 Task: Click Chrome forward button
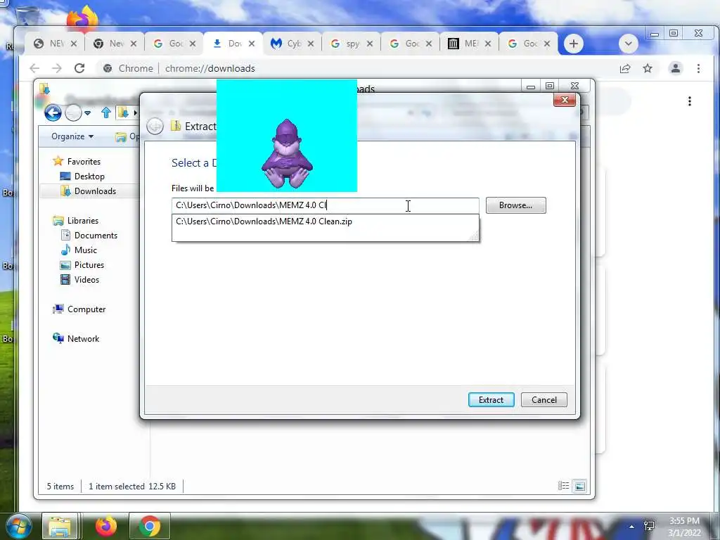pyautogui.click(x=56, y=68)
